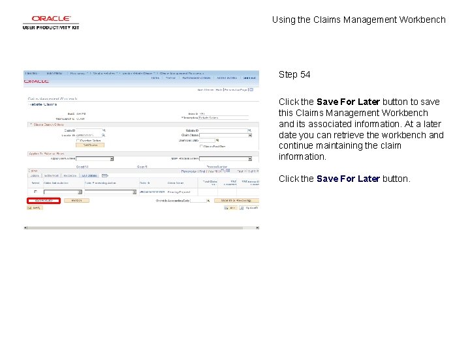Click into the Claim ID input field
This screenshot has width=470, height=352.
[89, 130]
